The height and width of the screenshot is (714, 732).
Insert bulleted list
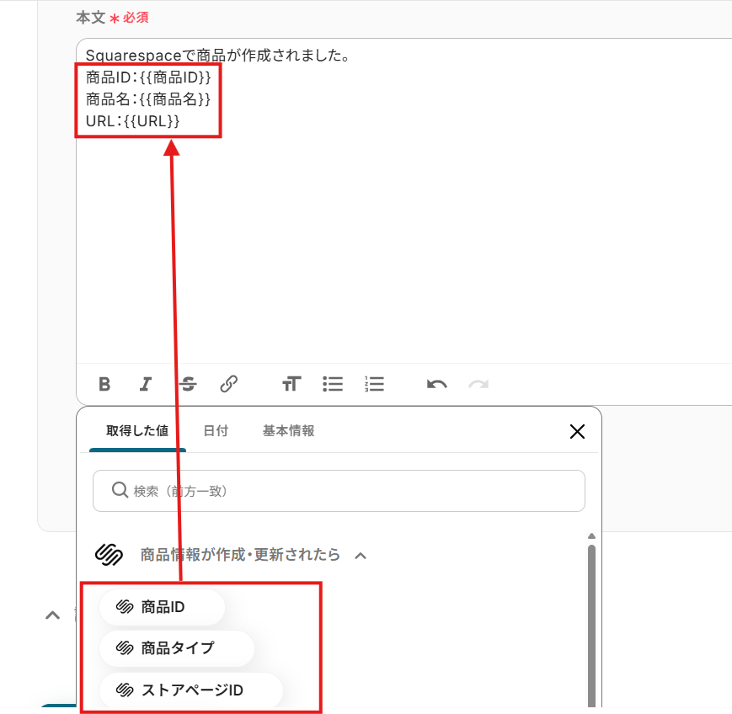tap(333, 384)
